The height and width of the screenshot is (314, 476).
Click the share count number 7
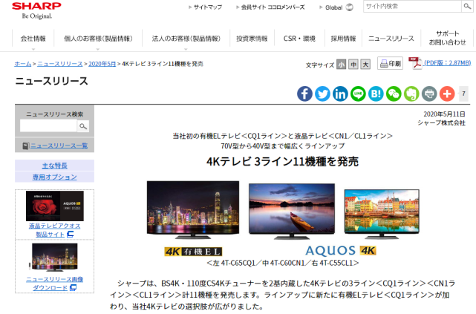coord(463,94)
